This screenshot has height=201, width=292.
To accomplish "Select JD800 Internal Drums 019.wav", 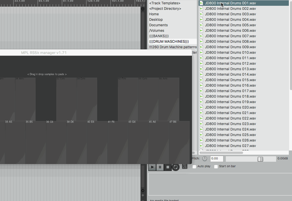I will [x=244, y=102].
